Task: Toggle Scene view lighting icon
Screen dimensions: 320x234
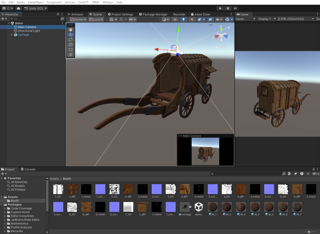Action: point(183,19)
